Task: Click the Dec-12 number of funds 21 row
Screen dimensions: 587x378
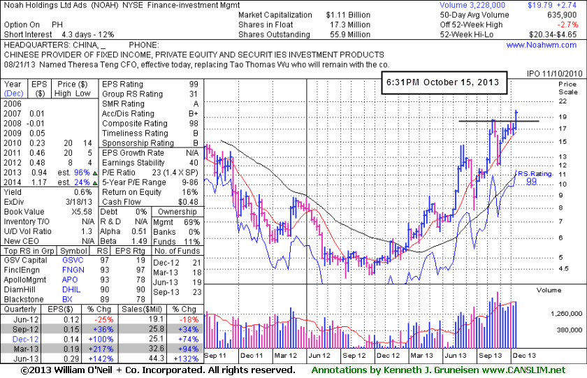Action: coord(177,263)
